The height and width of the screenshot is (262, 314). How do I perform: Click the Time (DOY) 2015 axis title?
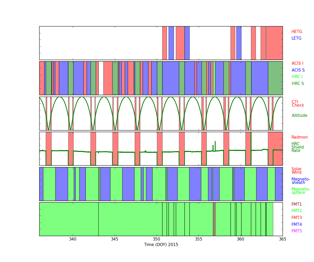pyautogui.click(x=161, y=245)
